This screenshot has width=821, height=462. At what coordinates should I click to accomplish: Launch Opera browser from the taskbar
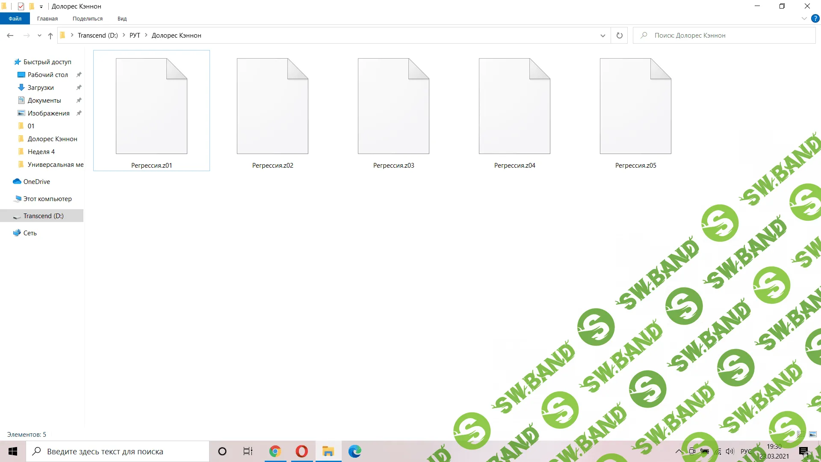pos(301,451)
